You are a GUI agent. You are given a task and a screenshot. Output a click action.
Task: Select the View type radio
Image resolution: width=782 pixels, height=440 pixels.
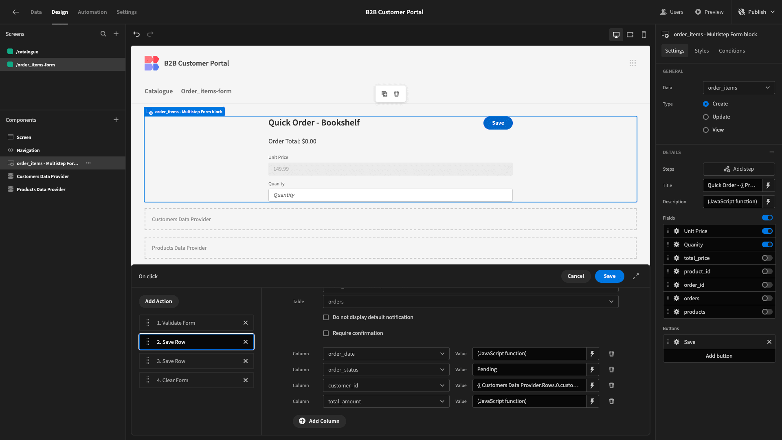[x=706, y=130]
